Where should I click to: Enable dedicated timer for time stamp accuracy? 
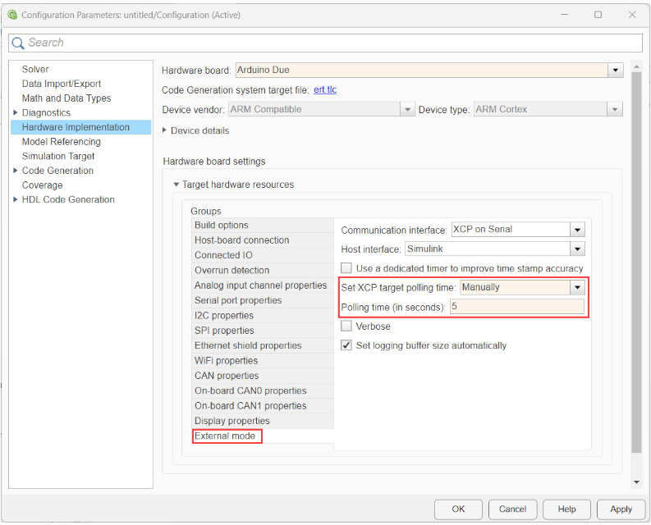tap(346, 268)
